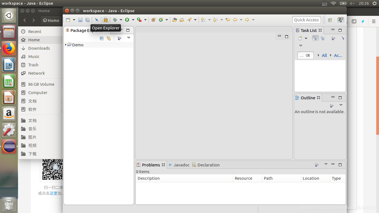Image resolution: width=379 pixels, height=213 pixels.
Task: Click the Quick Access button
Action: pos(306,20)
